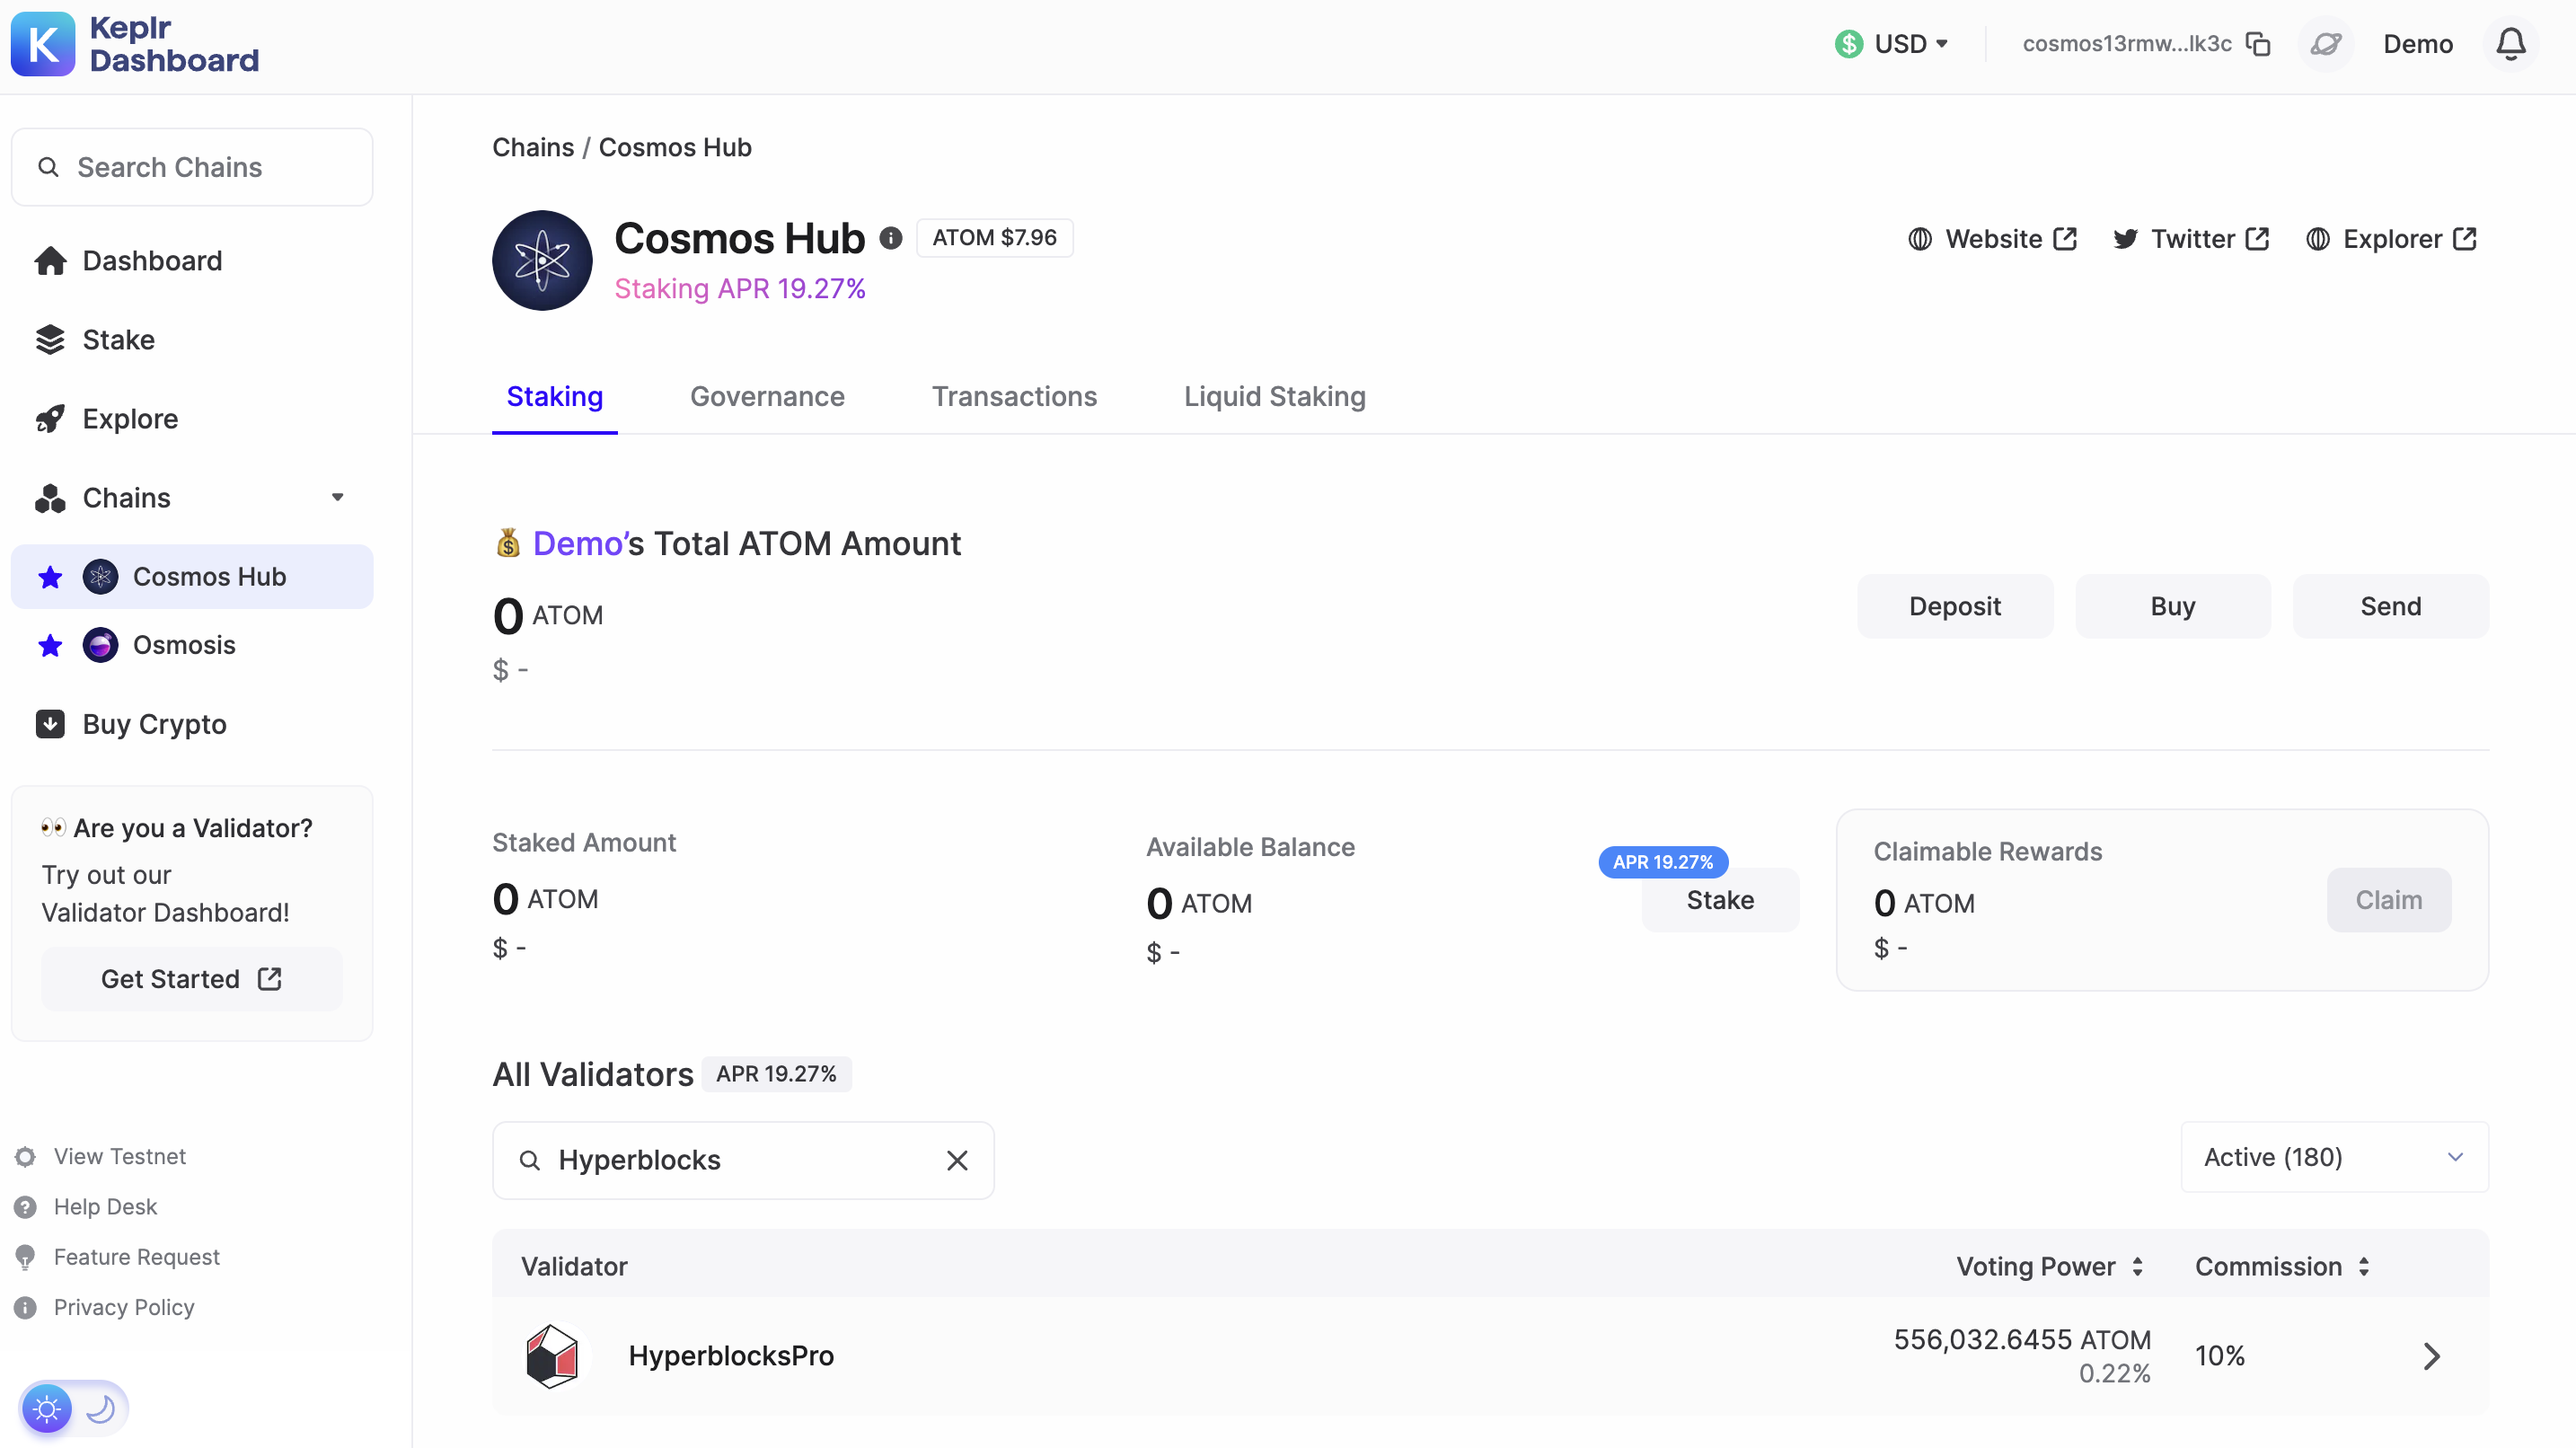
Task: Copy the cosmos wallet address
Action: [x=2258, y=44]
